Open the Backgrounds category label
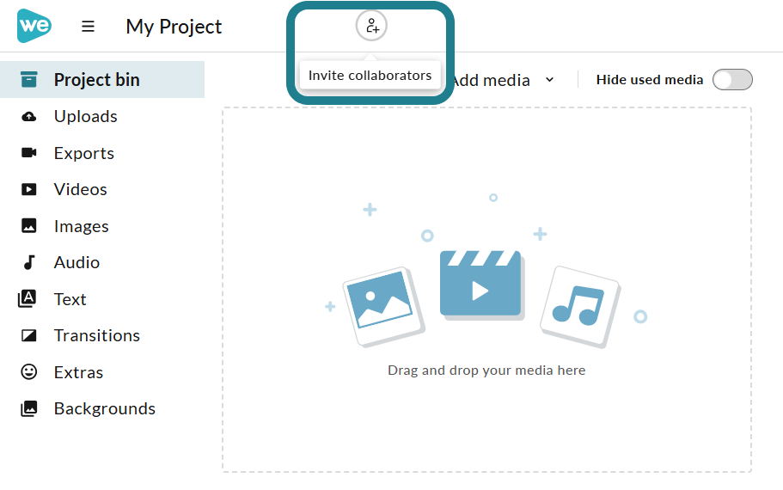 105,408
